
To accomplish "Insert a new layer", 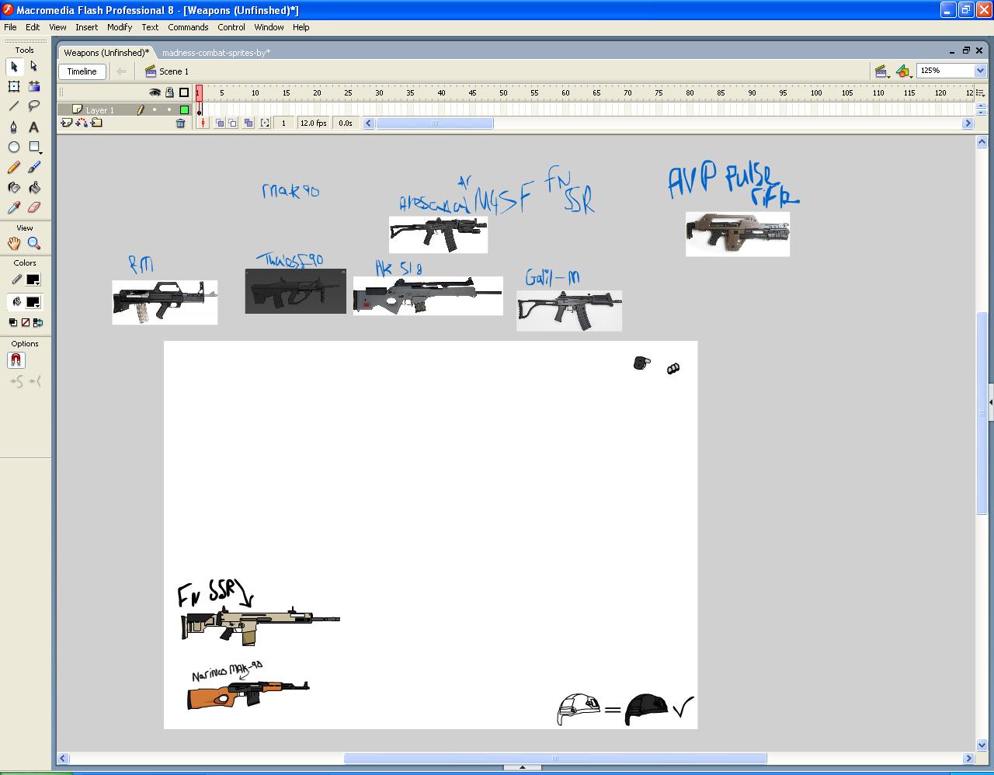I will (x=67, y=123).
